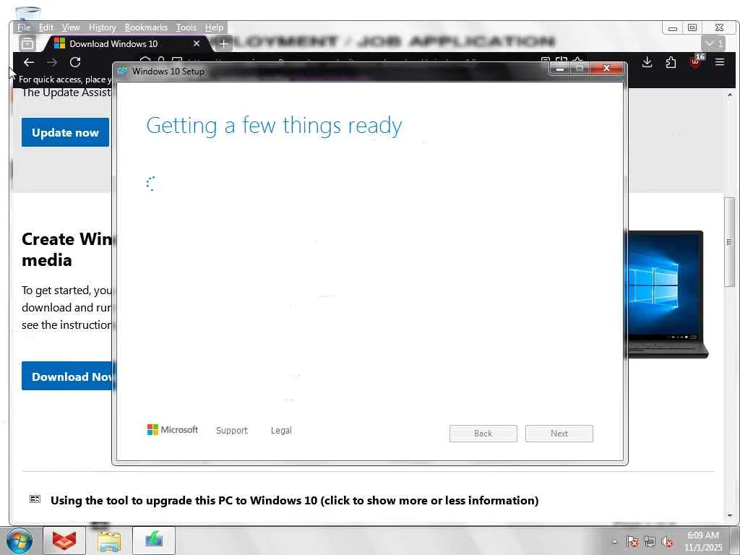
Task: Click the Next button in Setup
Action: pyautogui.click(x=559, y=434)
